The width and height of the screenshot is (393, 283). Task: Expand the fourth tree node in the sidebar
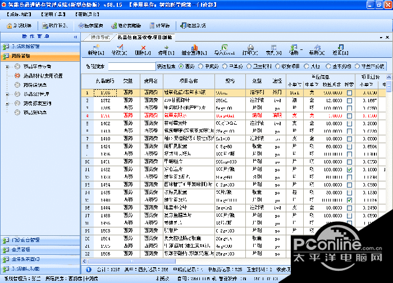pos(8,94)
